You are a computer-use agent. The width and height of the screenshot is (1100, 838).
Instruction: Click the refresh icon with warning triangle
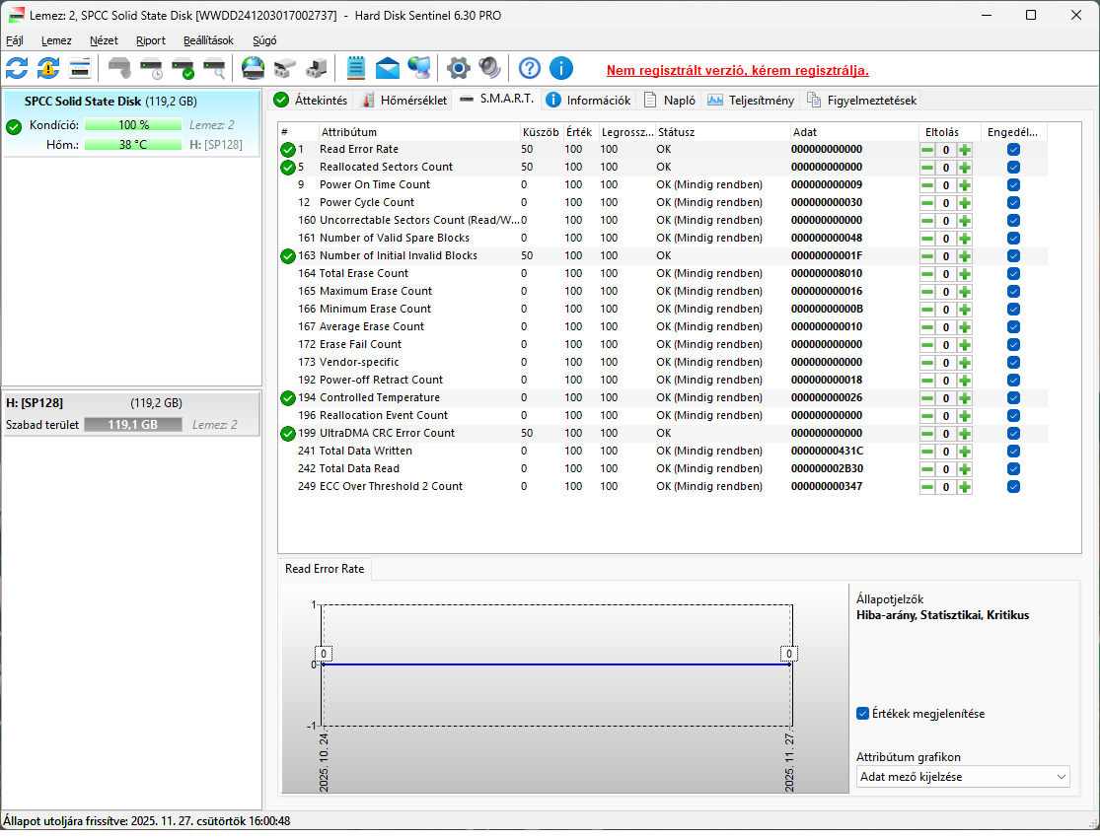48,68
